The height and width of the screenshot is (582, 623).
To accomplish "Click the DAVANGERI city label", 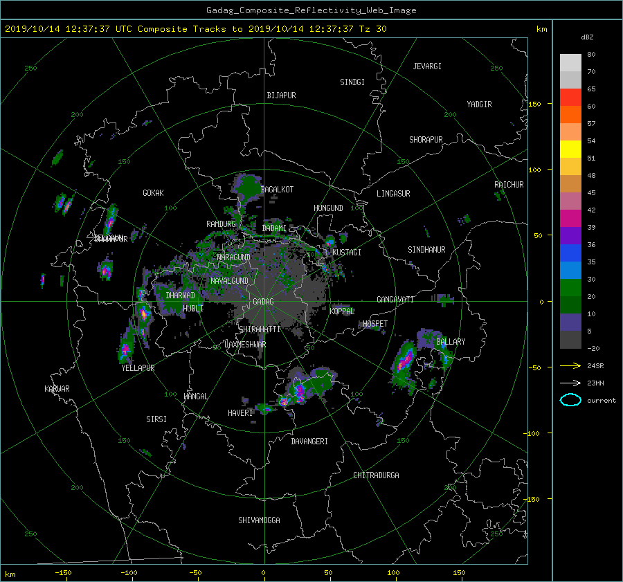I will (309, 442).
